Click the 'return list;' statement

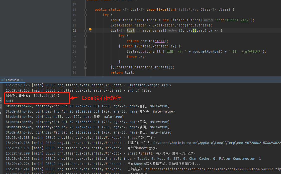click(x=122, y=72)
